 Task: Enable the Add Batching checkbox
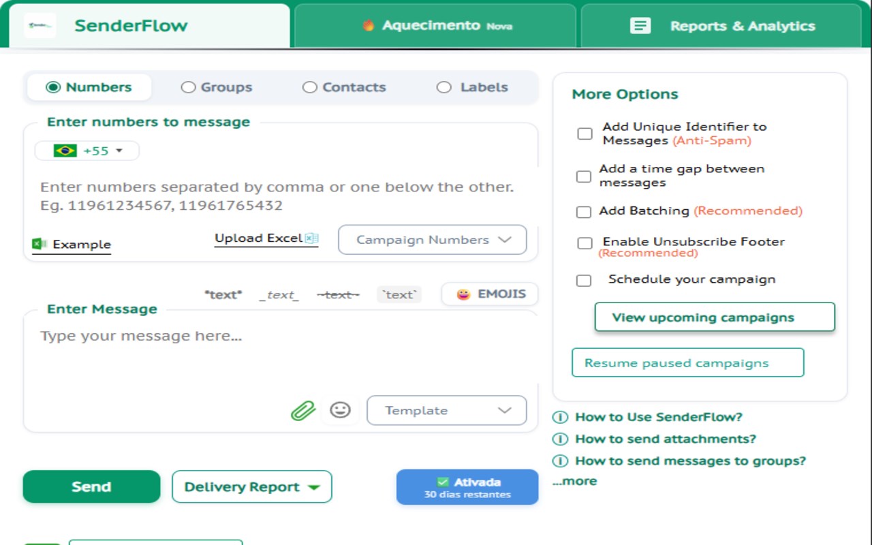(584, 212)
